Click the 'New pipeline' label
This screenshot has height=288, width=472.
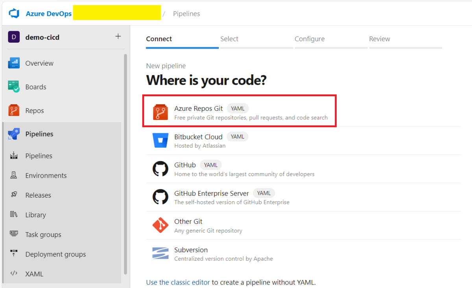tap(166, 66)
